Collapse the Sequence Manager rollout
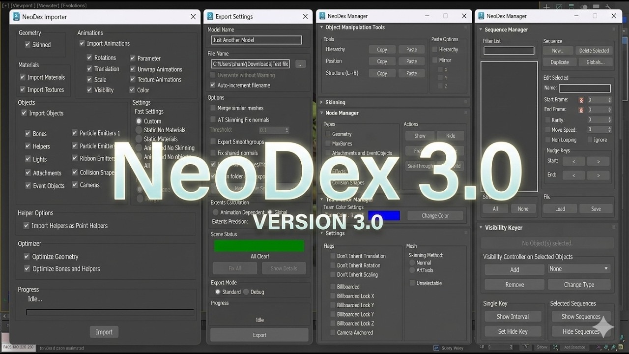The image size is (629, 354). click(481, 29)
